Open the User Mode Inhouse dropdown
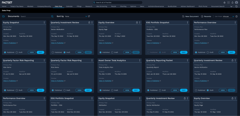 (x=228, y=16)
